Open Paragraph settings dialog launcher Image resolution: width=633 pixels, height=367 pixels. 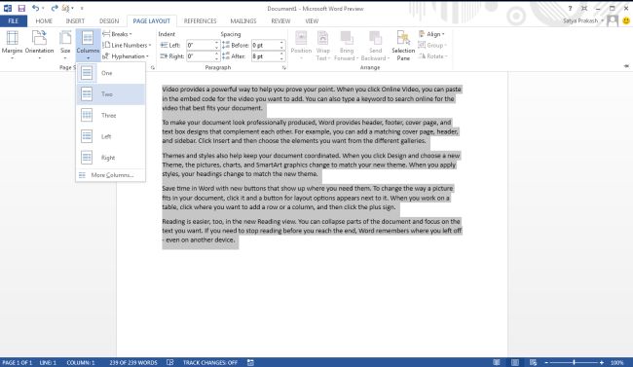pos(284,68)
